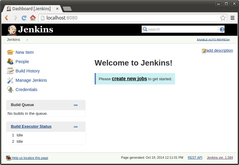
Task: Click the Jenkins header title text
Action: point(36,29)
